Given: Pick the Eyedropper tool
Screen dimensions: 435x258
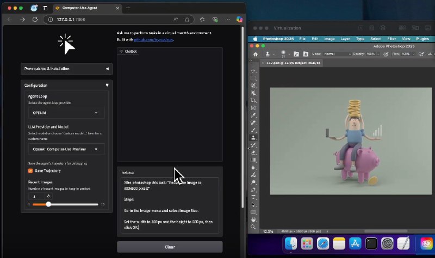Looking at the screenshot, I should tap(253, 115).
